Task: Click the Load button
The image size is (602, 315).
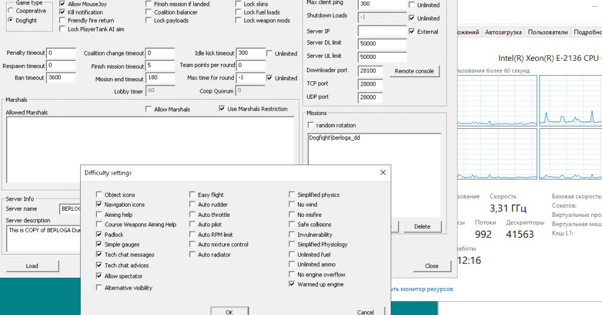Action: coord(33,266)
